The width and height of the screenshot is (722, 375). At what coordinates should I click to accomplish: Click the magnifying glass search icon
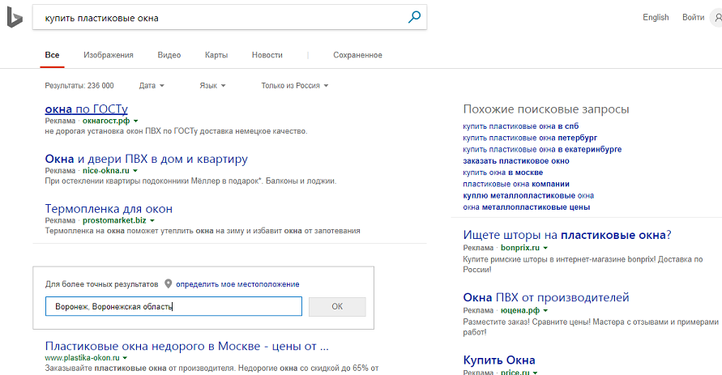coord(414,17)
